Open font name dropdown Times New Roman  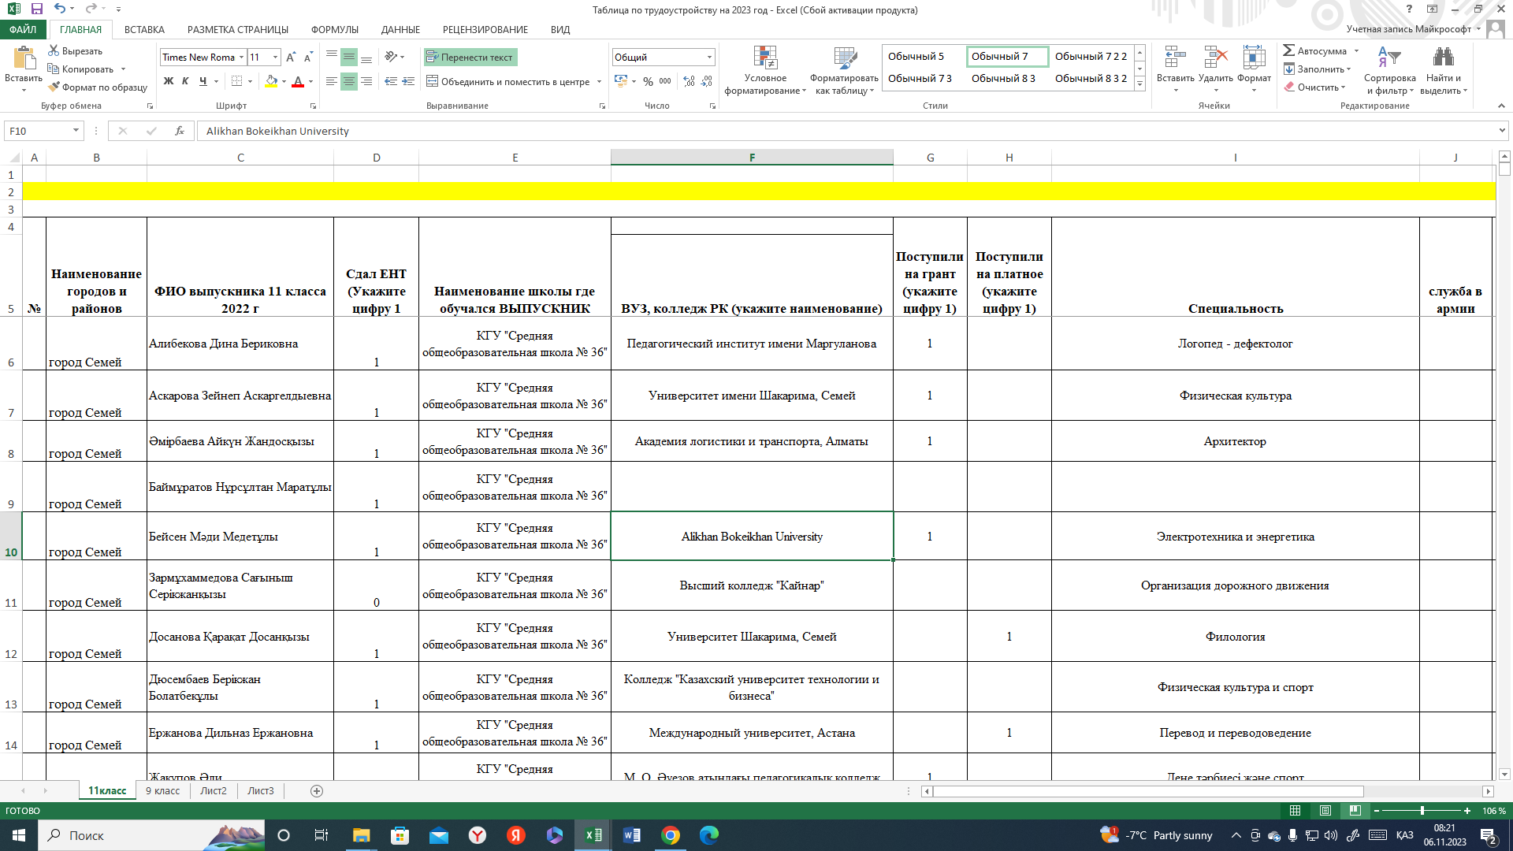click(241, 58)
